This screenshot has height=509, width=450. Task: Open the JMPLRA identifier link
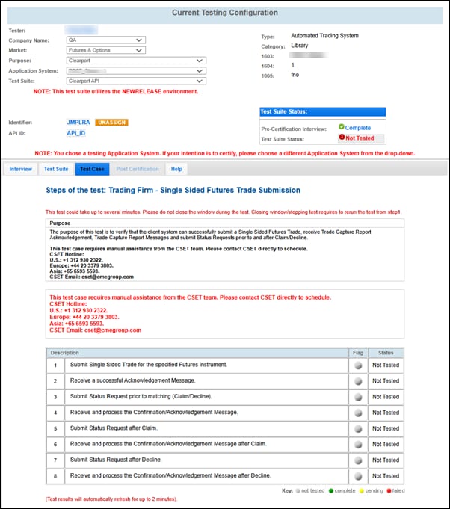click(78, 122)
